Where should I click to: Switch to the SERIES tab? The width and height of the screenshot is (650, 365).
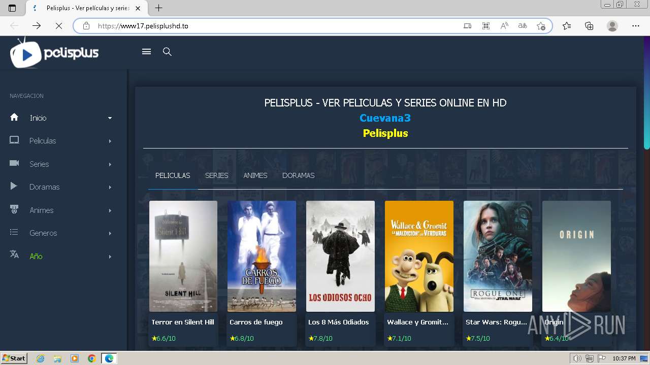click(217, 175)
